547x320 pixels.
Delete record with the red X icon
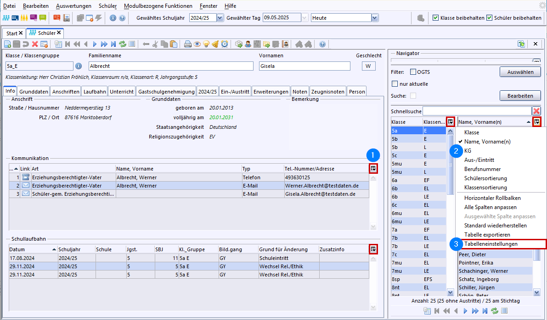pos(35,44)
